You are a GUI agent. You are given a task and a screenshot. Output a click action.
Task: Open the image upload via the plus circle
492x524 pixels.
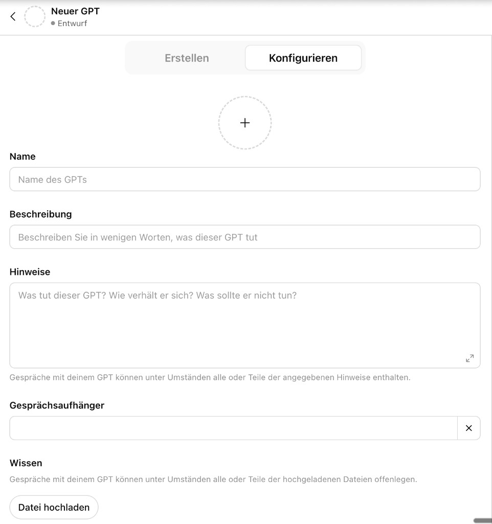coord(245,122)
